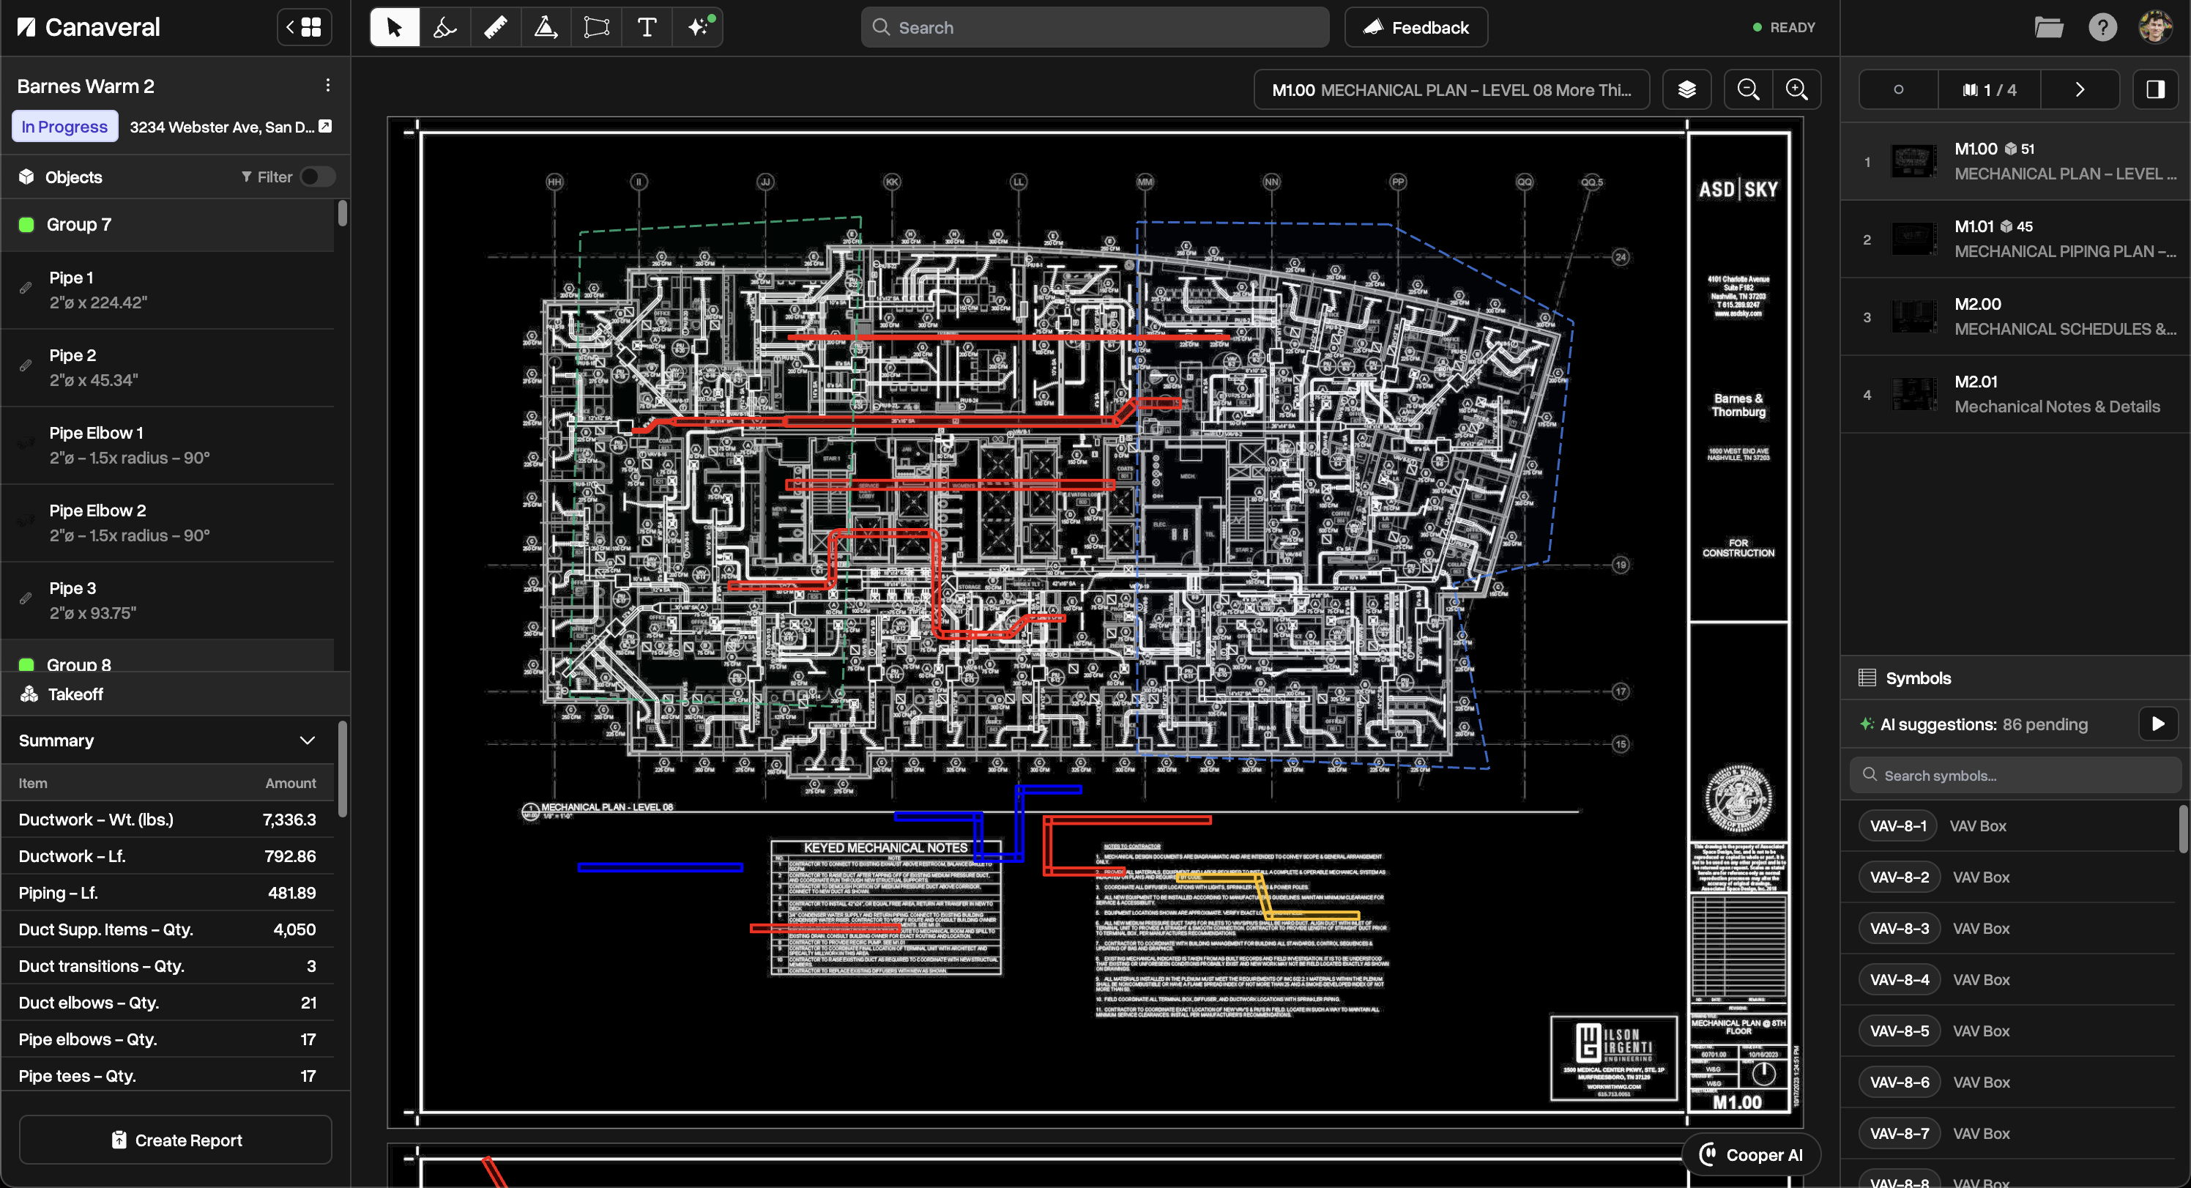Select the ruler measure tool
Image resolution: width=2191 pixels, height=1188 pixels.
click(496, 27)
